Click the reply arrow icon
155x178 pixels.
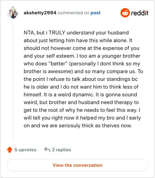tap(47, 150)
